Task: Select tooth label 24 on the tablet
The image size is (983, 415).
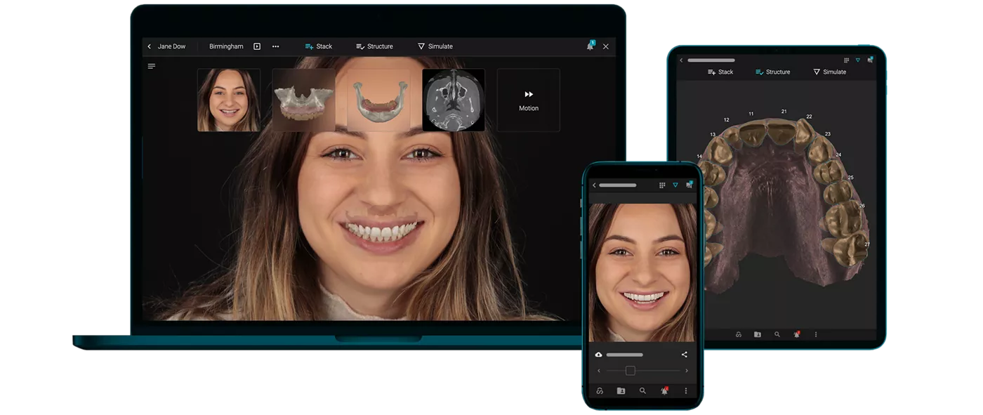Action: click(x=838, y=154)
